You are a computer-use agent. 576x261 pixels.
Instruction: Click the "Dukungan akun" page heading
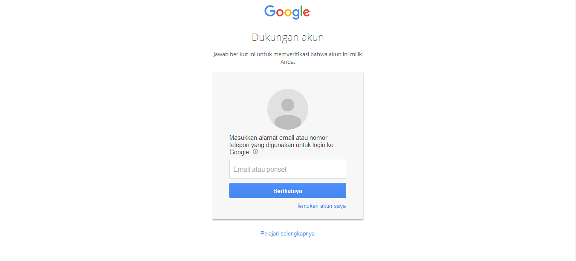pos(288,37)
